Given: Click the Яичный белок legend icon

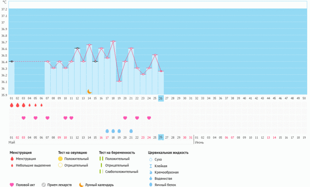Looking at the screenshot, I should click(x=151, y=184).
